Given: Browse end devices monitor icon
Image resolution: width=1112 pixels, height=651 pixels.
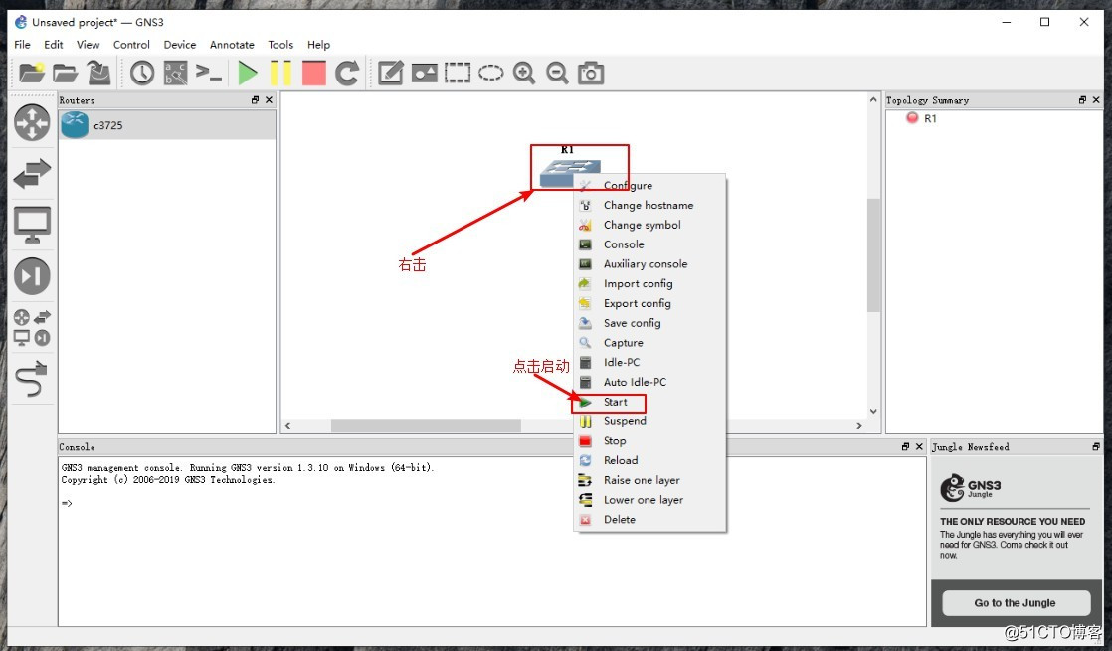Looking at the screenshot, I should click(32, 225).
